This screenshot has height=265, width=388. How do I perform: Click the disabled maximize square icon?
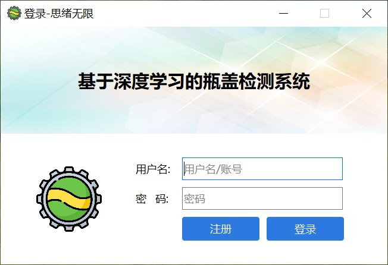[x=324, y=13]
